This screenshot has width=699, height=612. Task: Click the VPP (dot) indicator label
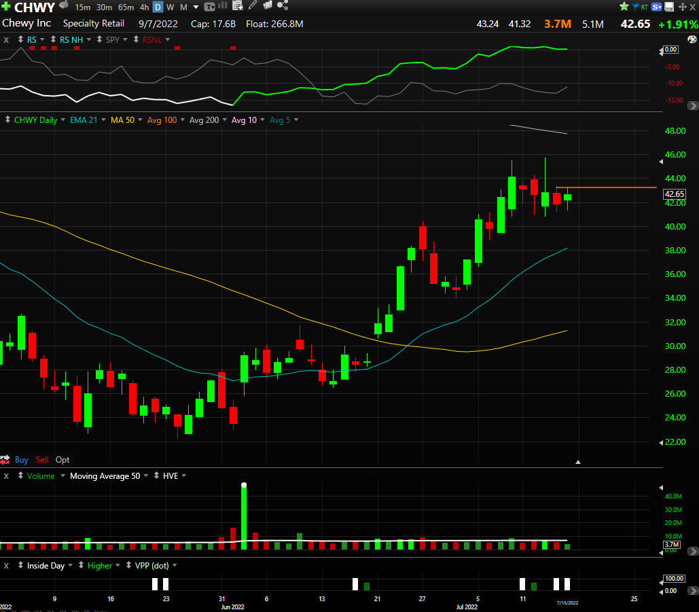pyautogui.click(x=152, y=566)
